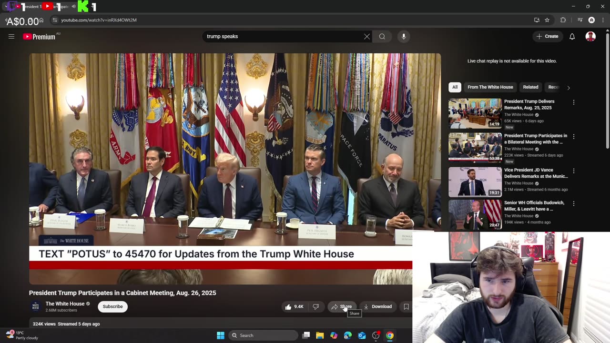
Task: Click the Windows taskbar Search box
Action: coord(263,335)
